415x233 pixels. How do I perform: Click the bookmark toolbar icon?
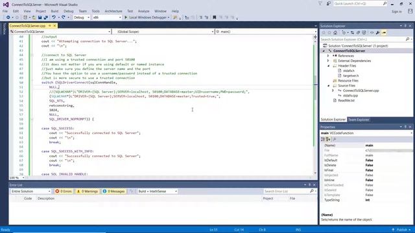click(x=215, y=17)
